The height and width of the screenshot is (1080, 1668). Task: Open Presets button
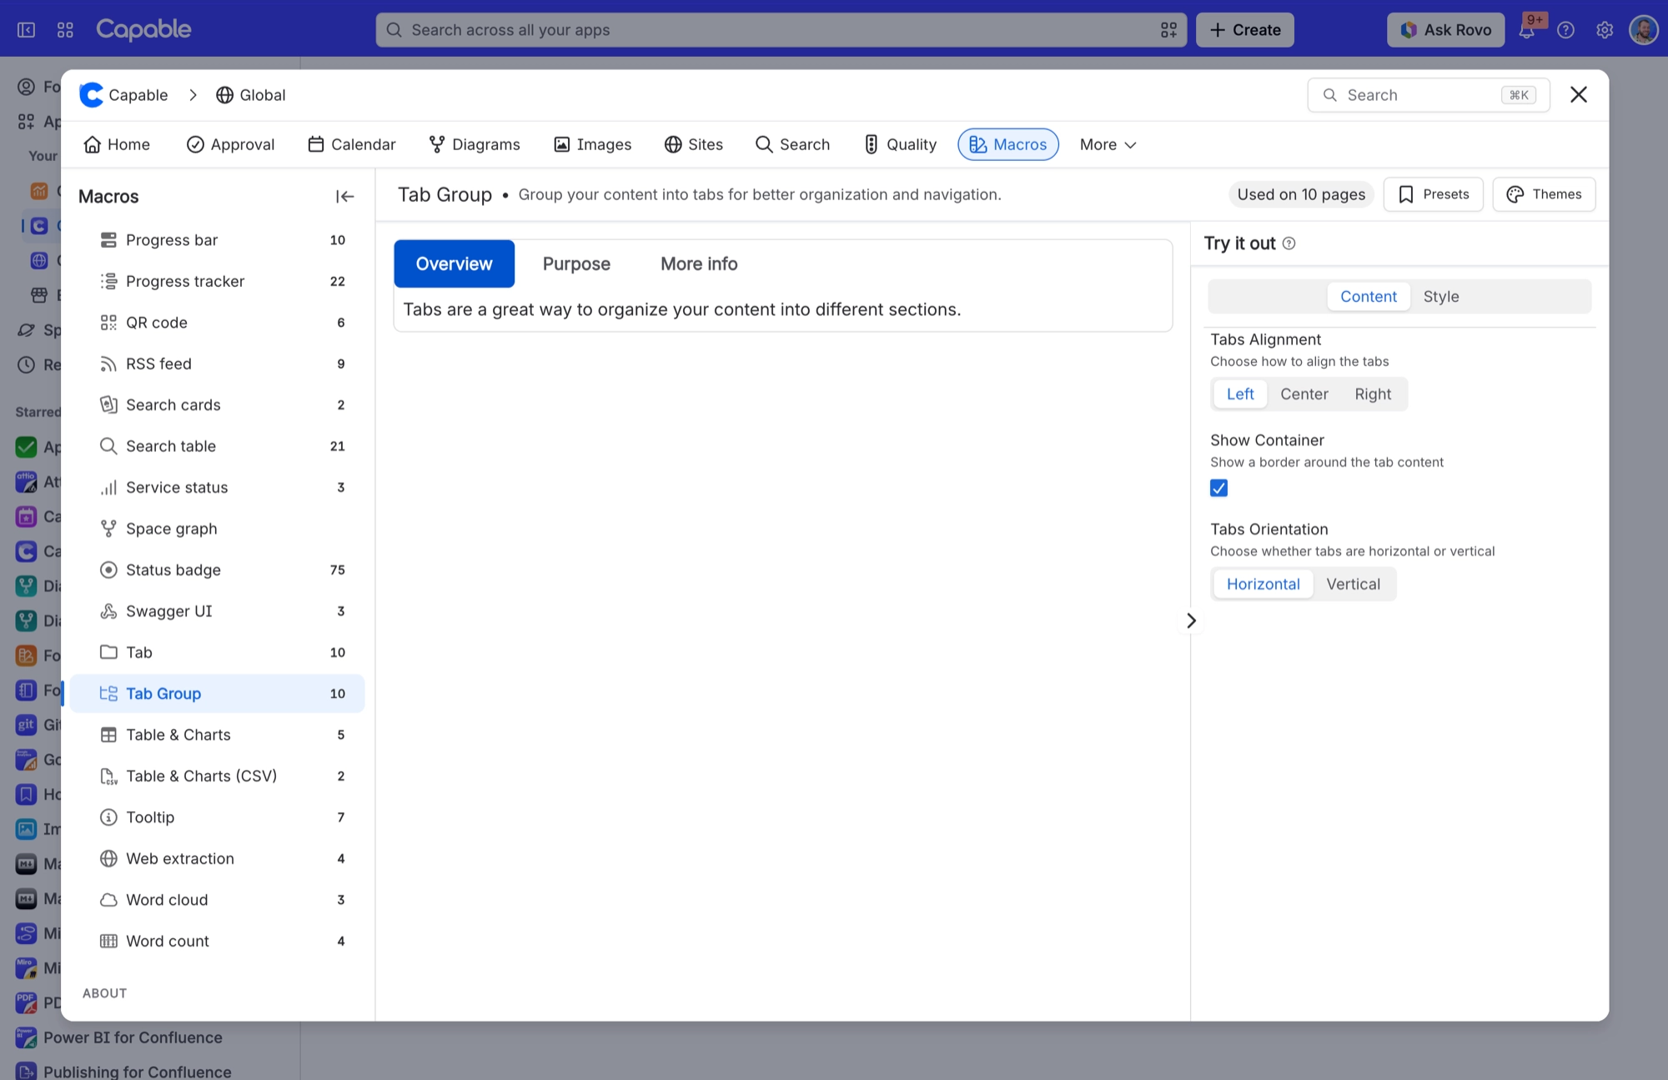1433,194
